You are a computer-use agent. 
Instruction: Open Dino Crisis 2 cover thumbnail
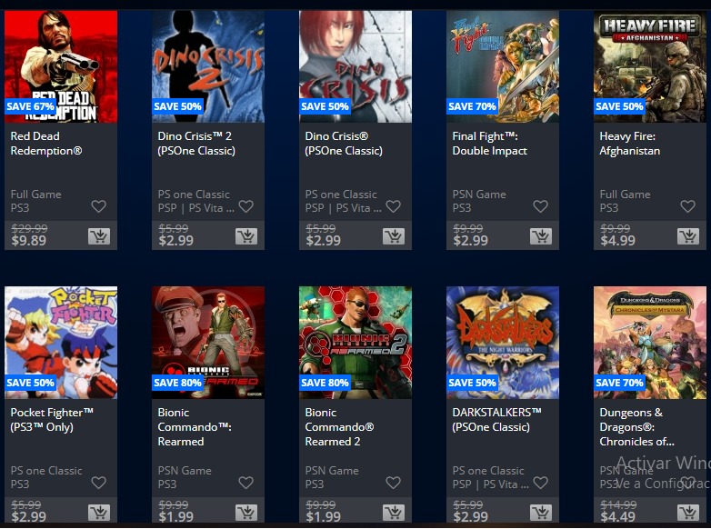(x=208, y=66)
